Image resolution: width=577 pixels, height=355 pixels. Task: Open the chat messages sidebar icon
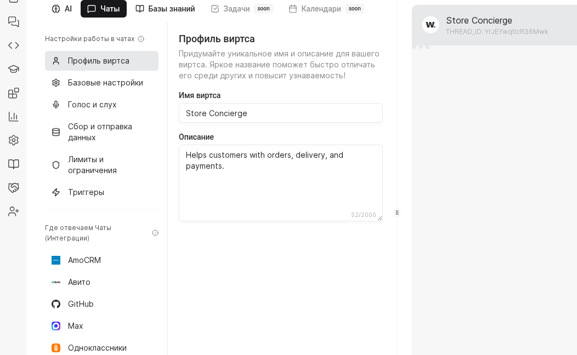(13, 22)
